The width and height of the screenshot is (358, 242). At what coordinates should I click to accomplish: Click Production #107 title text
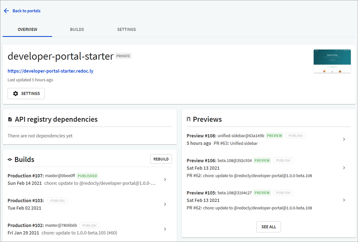(x=26, y=176)
